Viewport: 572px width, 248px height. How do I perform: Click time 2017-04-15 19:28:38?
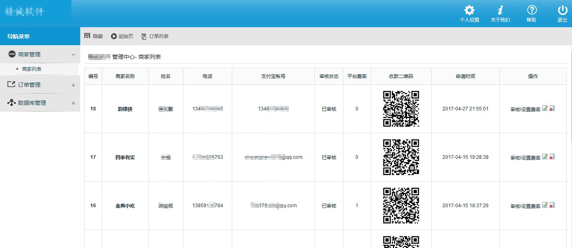[x=465, y=157]
